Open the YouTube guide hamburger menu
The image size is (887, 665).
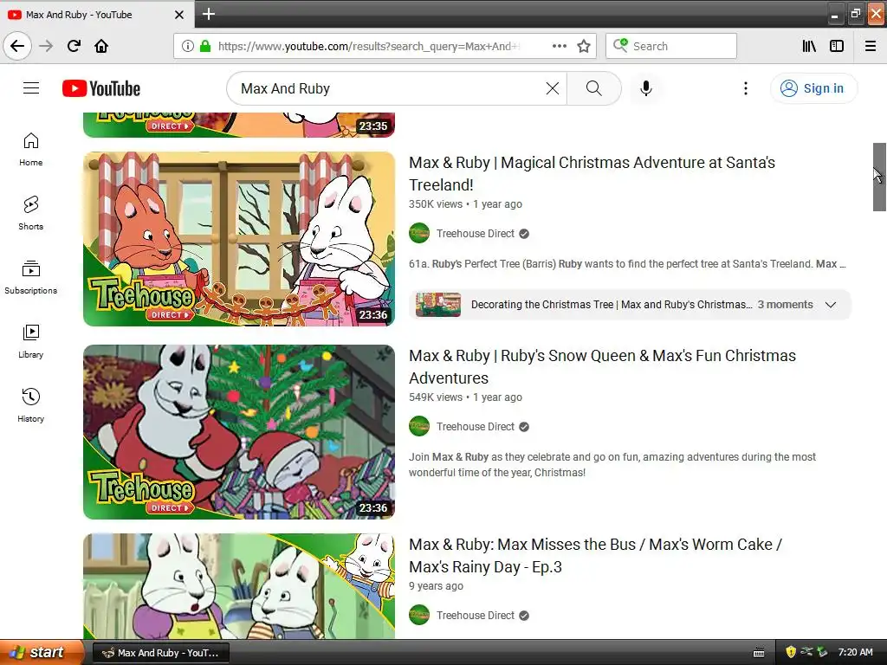[31, 88]
